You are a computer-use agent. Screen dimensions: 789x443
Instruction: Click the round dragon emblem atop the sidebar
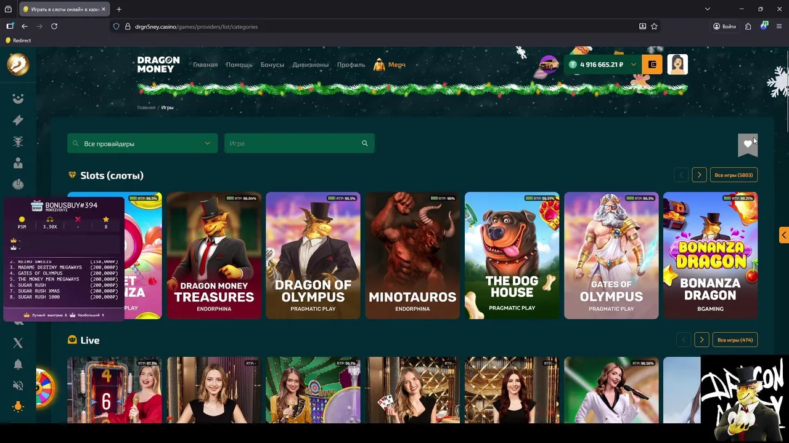click(x=18, y=64)
